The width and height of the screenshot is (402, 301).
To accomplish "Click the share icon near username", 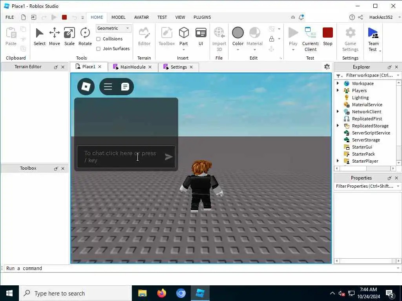I will click(360, 17).
